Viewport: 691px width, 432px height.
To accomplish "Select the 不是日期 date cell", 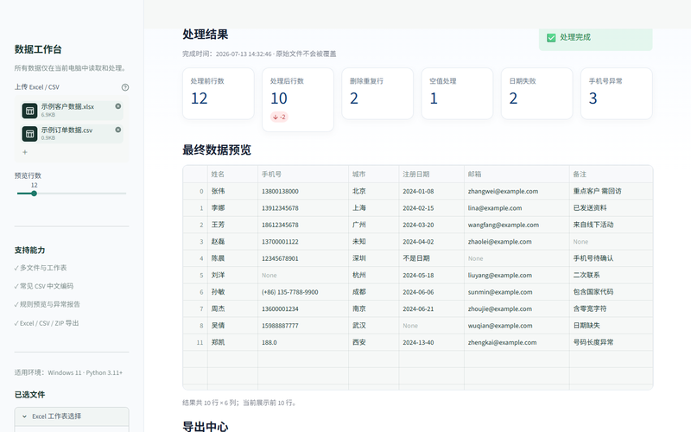I will (x=431, y=258).
